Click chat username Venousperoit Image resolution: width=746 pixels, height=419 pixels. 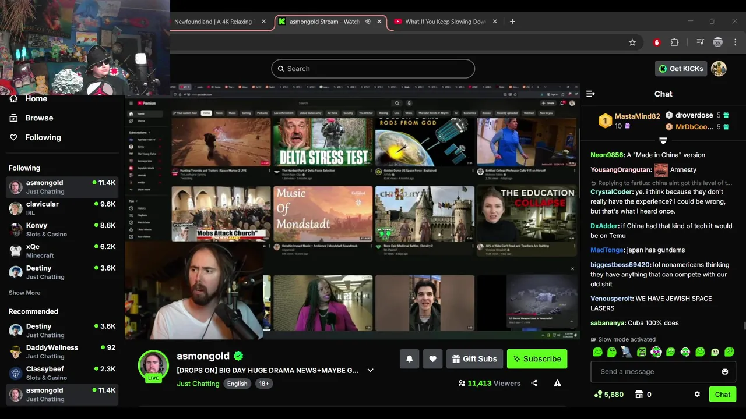point(611,299)
